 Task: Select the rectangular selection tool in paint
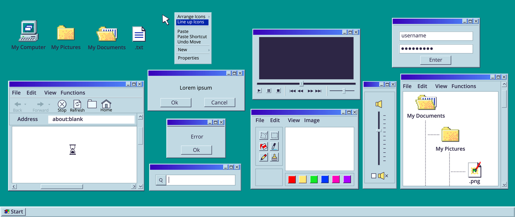[274, 135]
